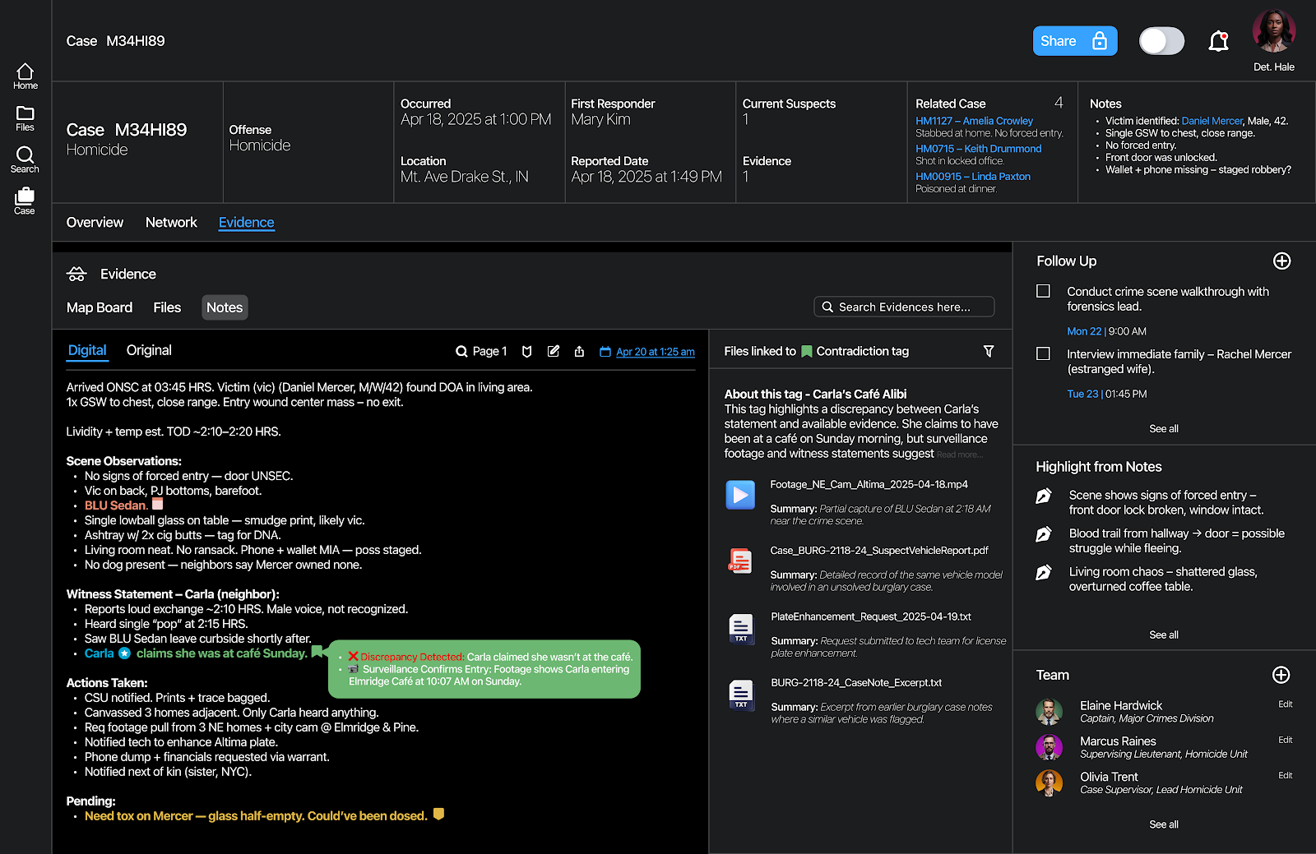Open related case HM1127 – Amelia Crowley
1316x854 pixels.
[x=974, y=121]
